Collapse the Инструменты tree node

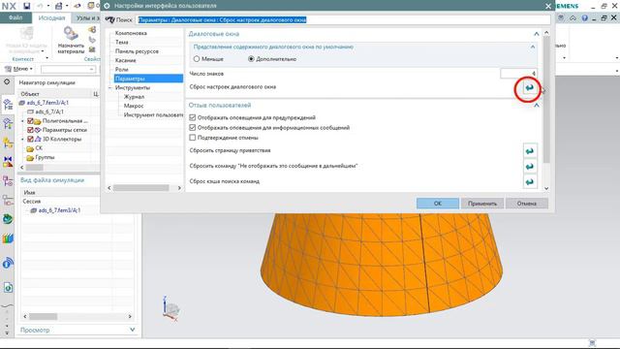(110, 87)
